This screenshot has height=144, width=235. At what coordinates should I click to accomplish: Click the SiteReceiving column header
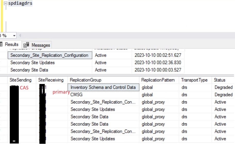coord(52,80)
